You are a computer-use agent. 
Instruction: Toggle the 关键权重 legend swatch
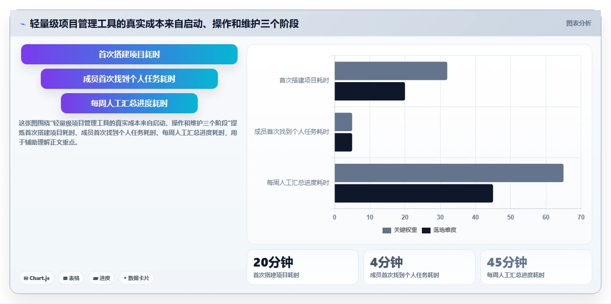(387, 231)
